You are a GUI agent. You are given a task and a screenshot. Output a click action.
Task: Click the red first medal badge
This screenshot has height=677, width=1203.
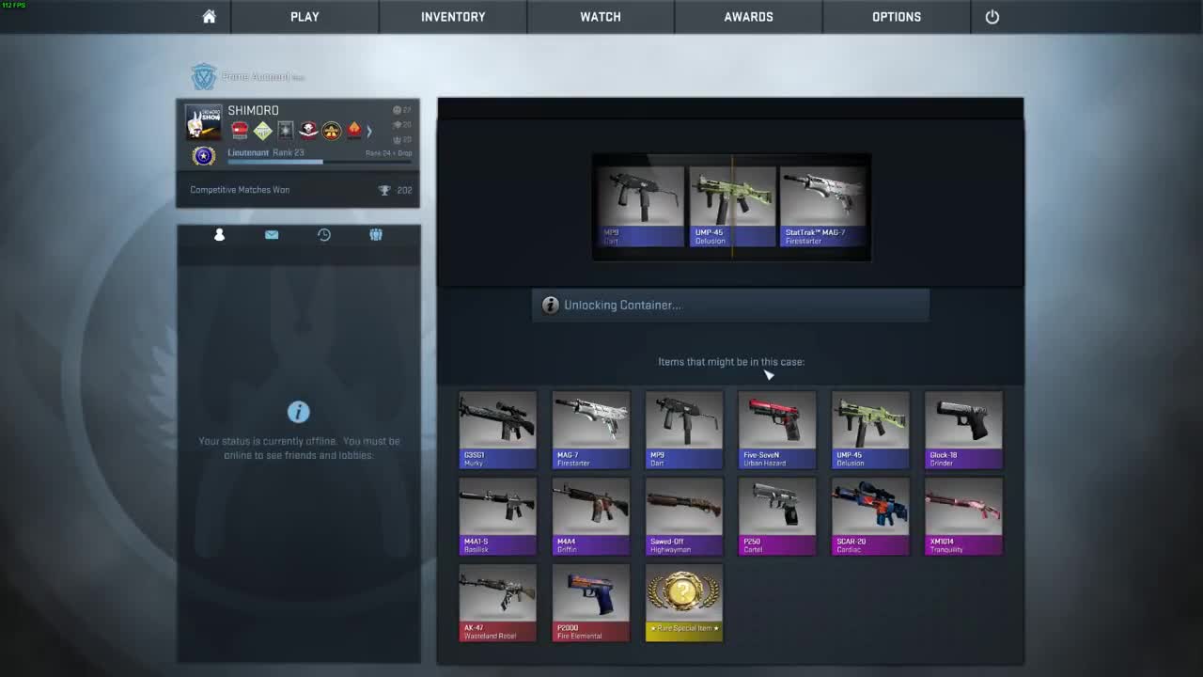coord(240,131)
